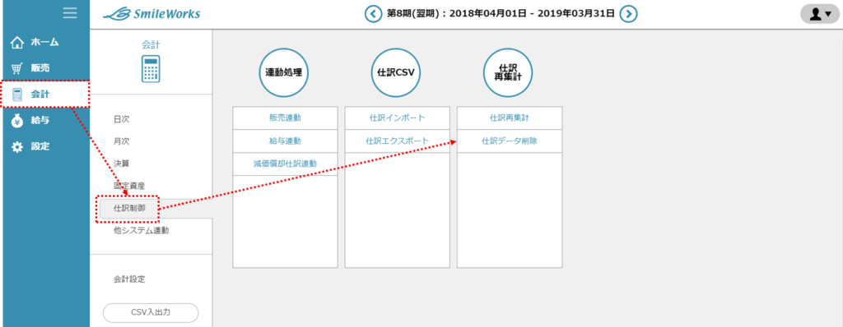Click the fiscal period text 第8期(翌期)

[x=413, y=14]
